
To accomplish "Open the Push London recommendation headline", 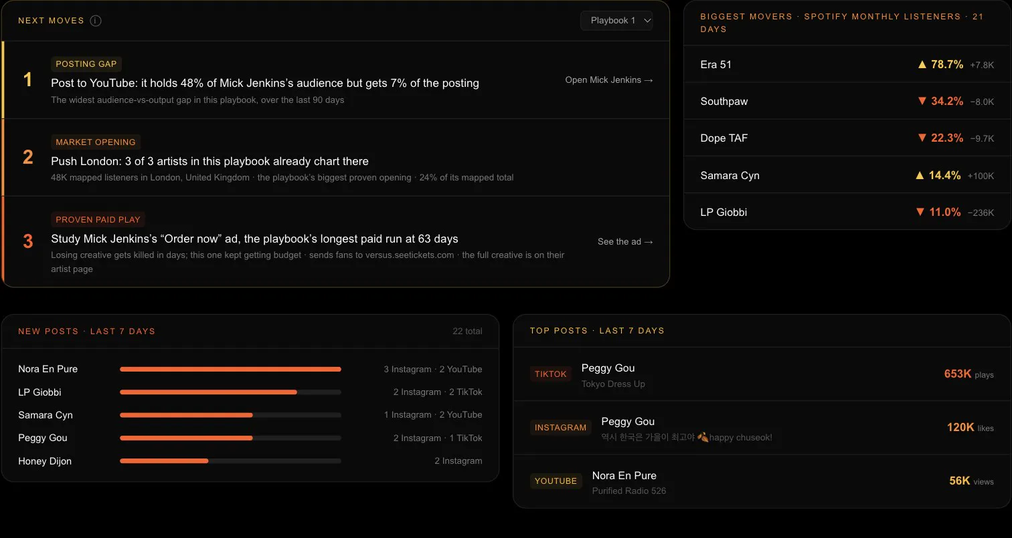I will click(x=210, y=161).
